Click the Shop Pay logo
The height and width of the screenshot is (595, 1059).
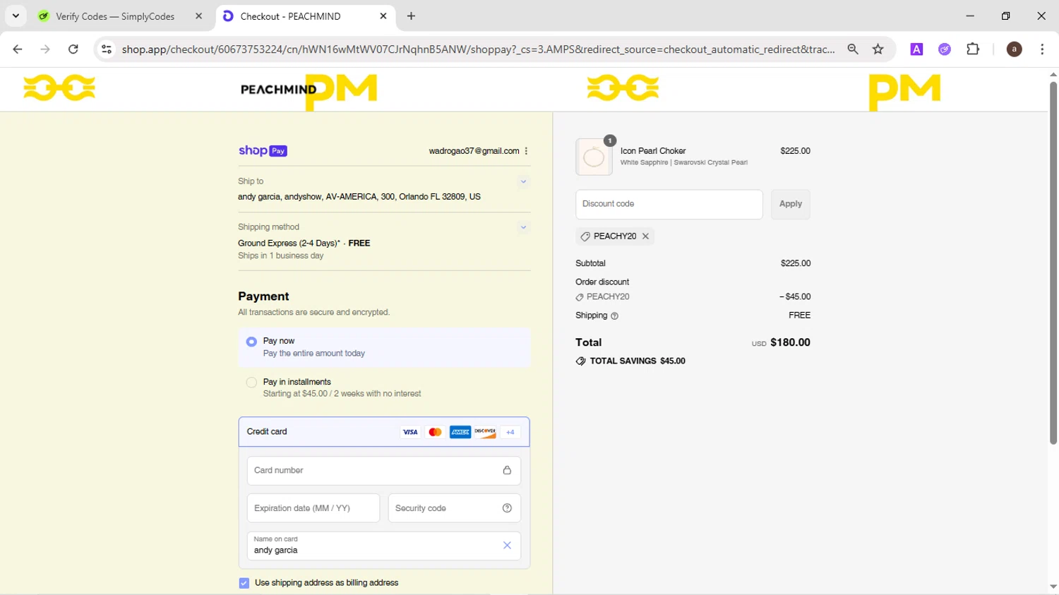click(263, 150)
